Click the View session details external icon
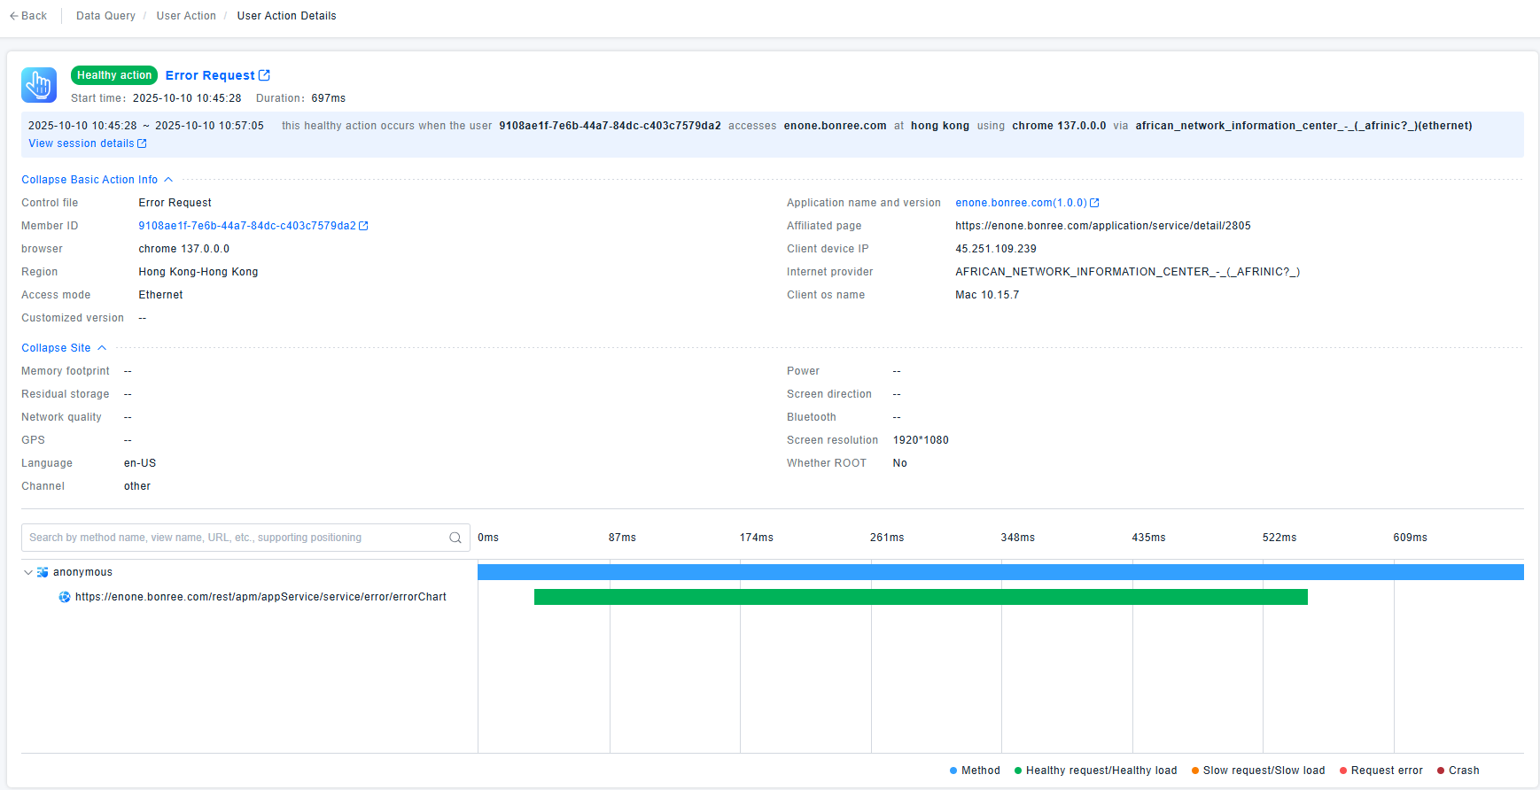The height and width of the screenshot is (790, 1540). coord(142,143)
